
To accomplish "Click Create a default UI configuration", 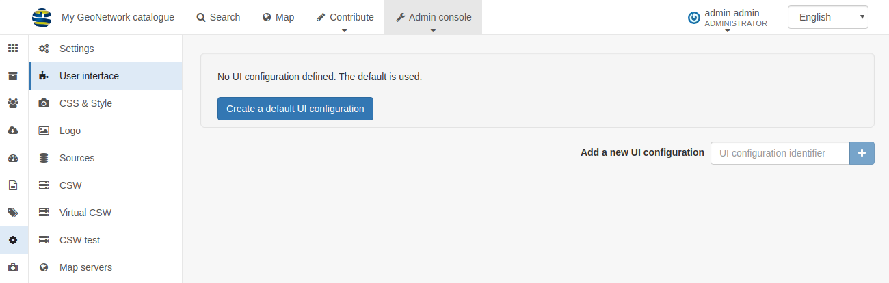I will pos(295,109).
